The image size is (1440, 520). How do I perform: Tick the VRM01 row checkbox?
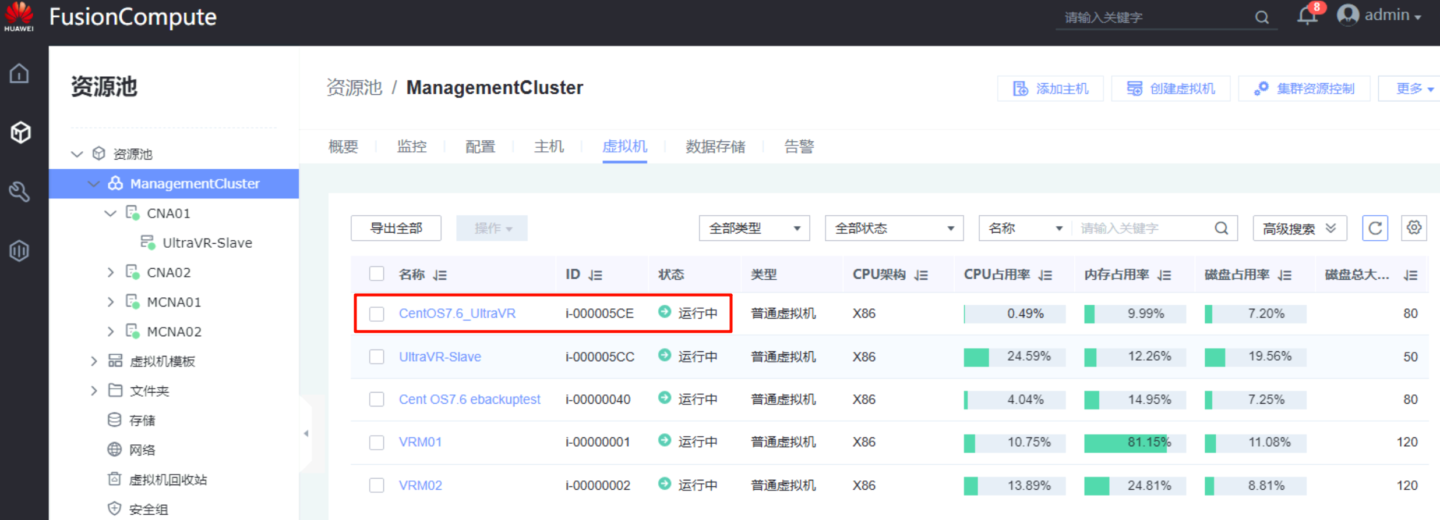(x=377, y=443)
